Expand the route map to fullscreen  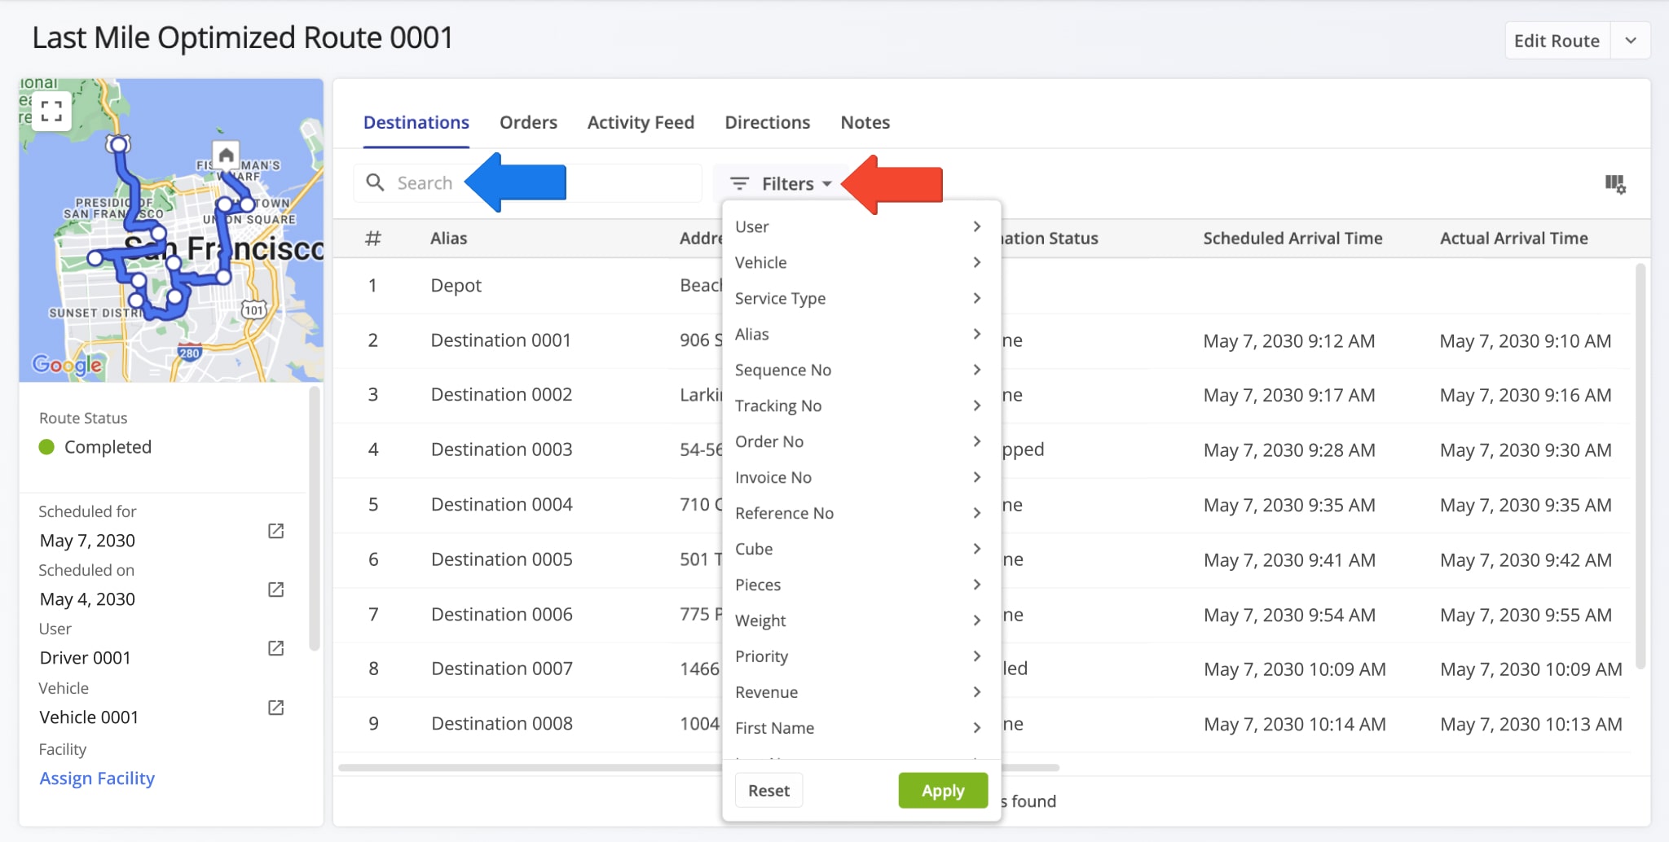(x=51, y=111)
